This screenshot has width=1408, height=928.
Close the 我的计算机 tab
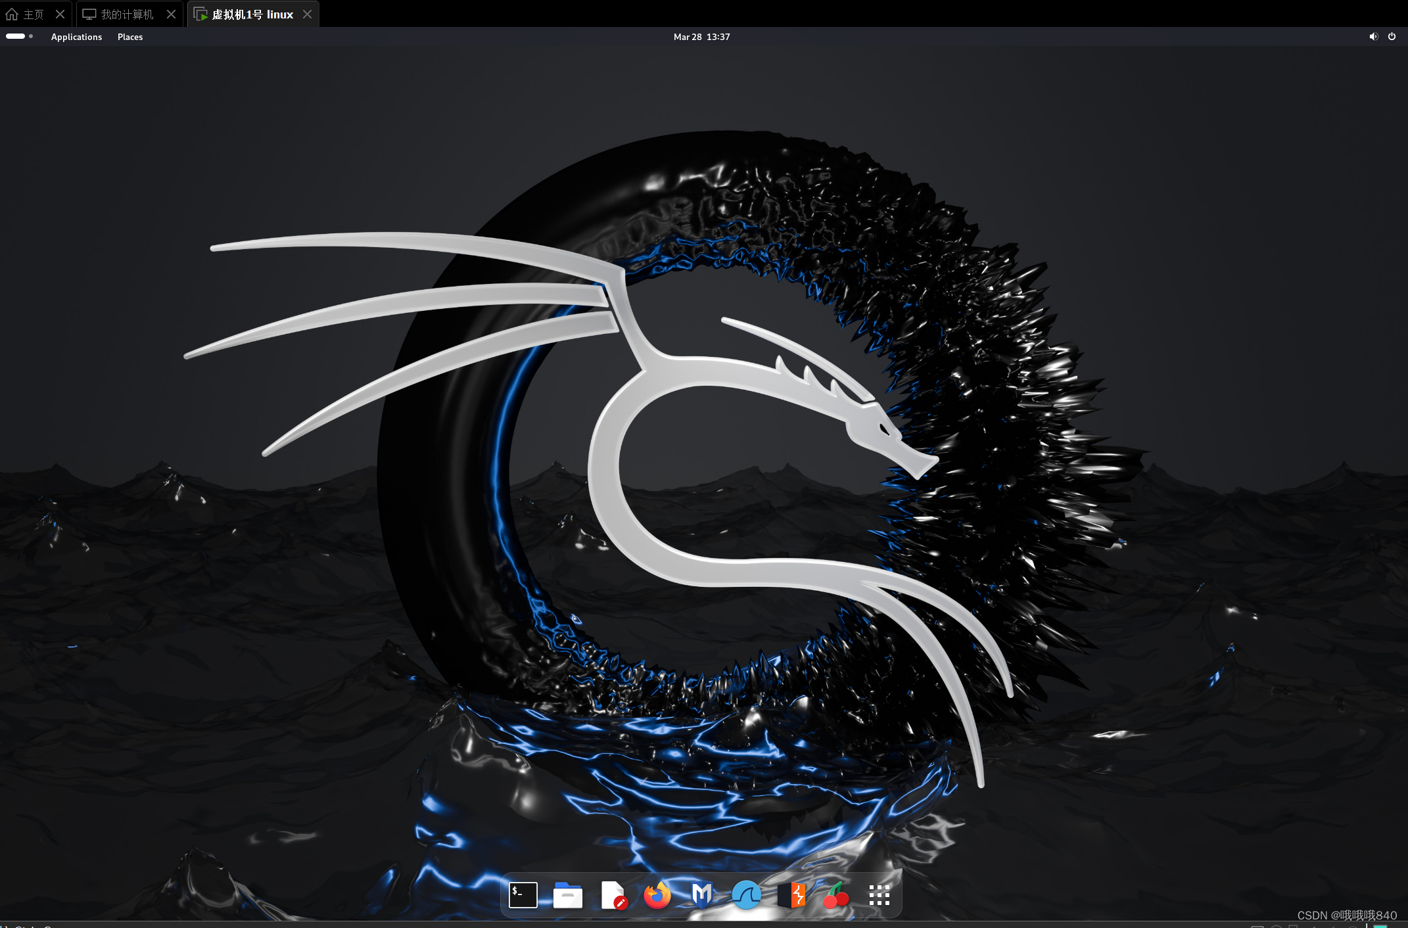171,14
